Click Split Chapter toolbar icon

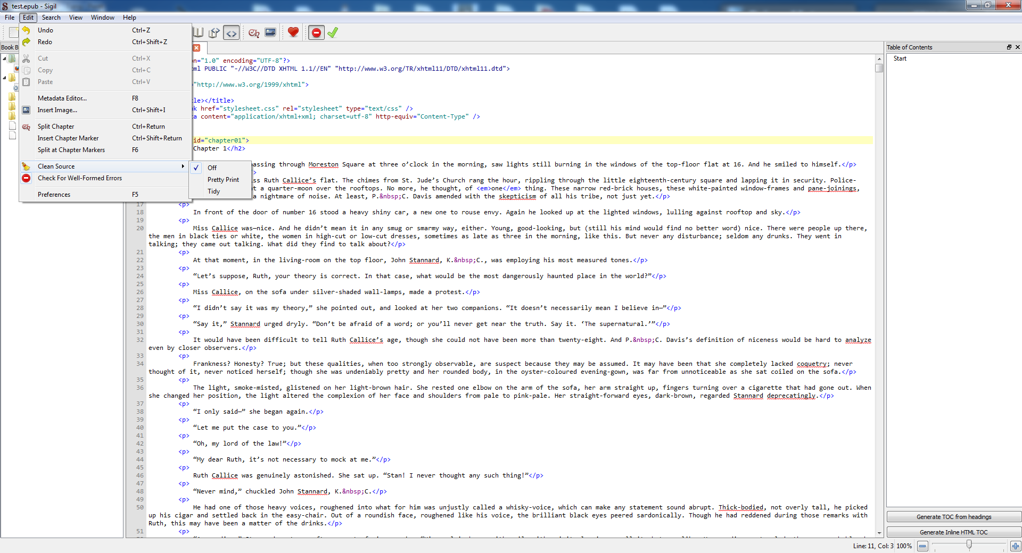pos(254,33)
